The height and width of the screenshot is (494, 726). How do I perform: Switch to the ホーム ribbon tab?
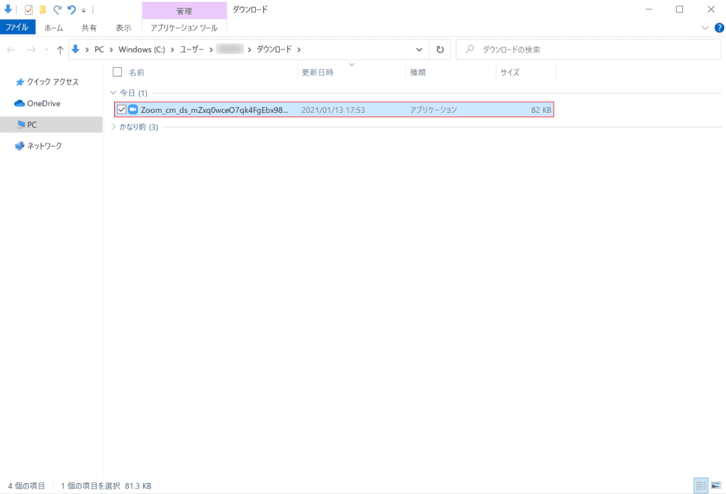pos(54,28)
